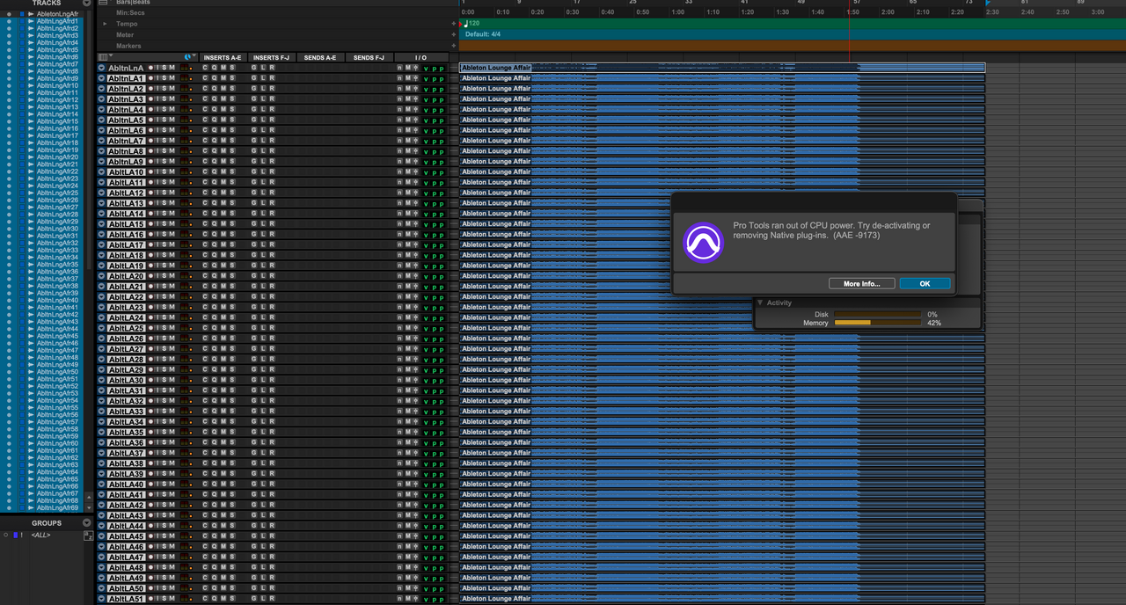The height and width of the screenshot is (605, 1126).
Task: Expand the Tempo ruler
Action: point(106,24)
